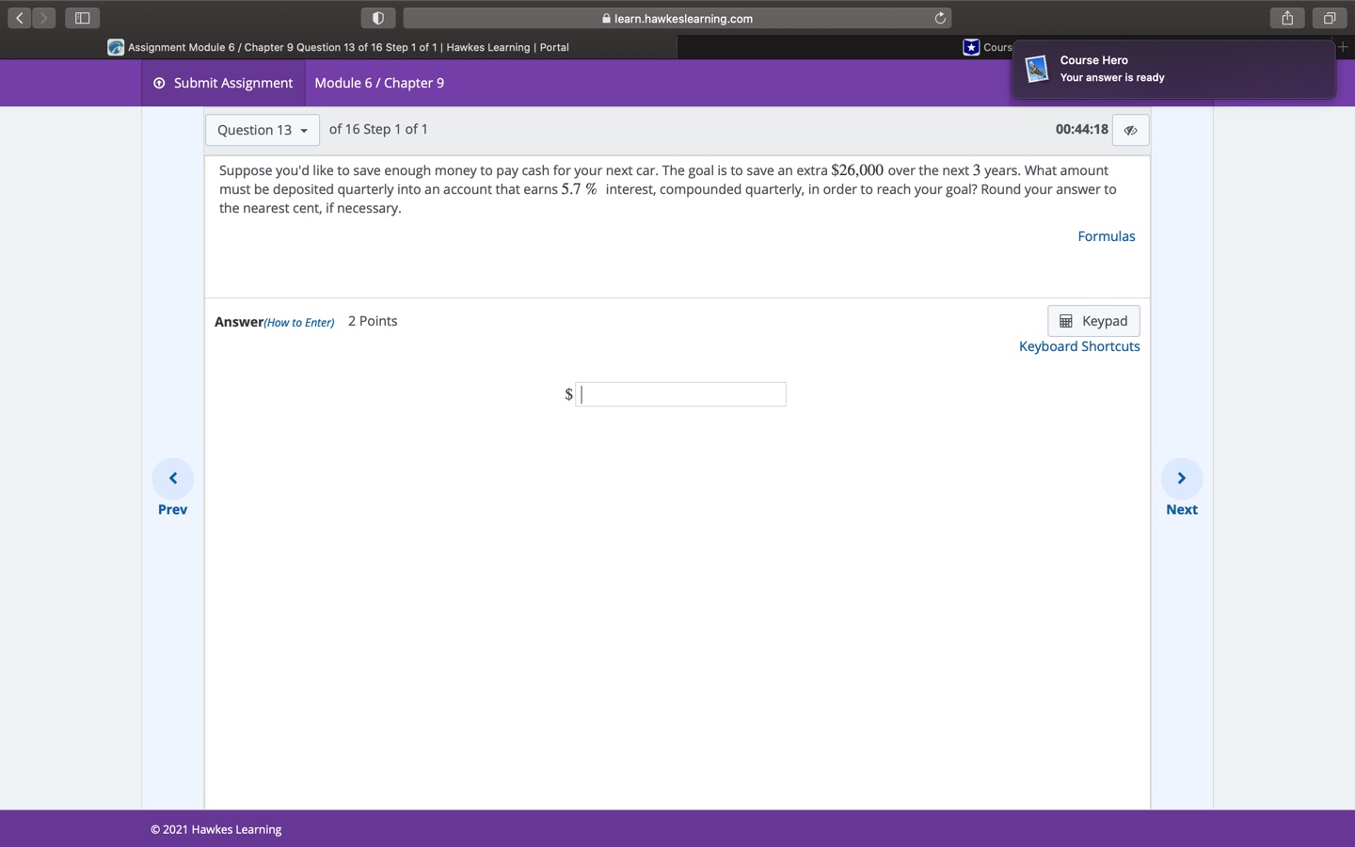The height and width of the screenshot is (847, 1355).
Task: Click the back navigation arrow icon
Action: point(18,17)
